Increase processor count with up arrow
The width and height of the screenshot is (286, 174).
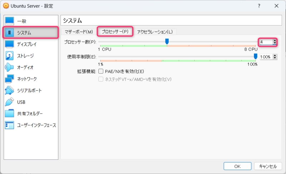click(x=275, y=41)
